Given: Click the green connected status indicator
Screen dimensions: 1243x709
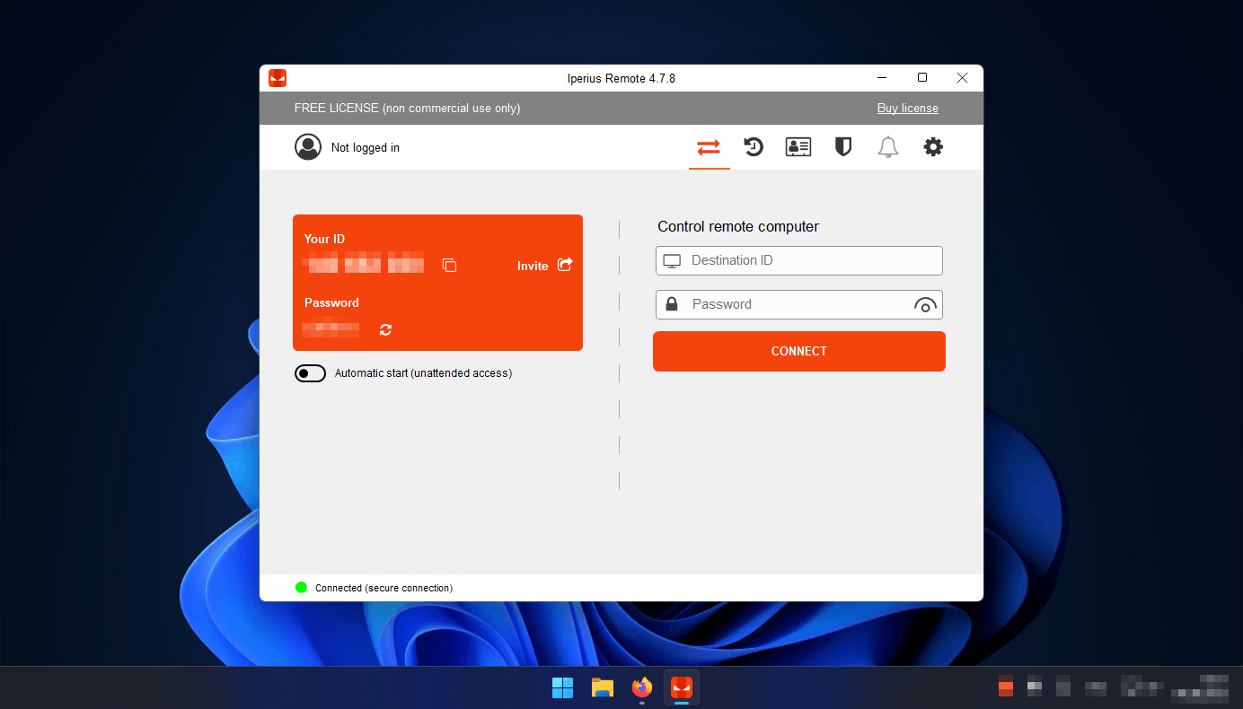Looking at the screenshot, I should pos(302,588).
